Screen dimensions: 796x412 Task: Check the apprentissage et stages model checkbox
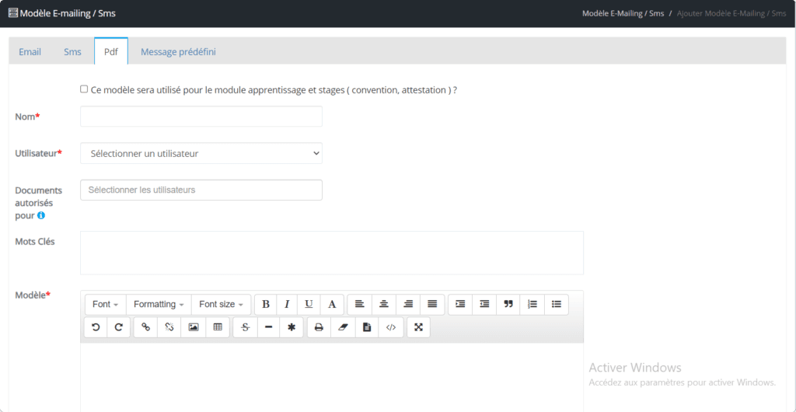pos(84,89)
